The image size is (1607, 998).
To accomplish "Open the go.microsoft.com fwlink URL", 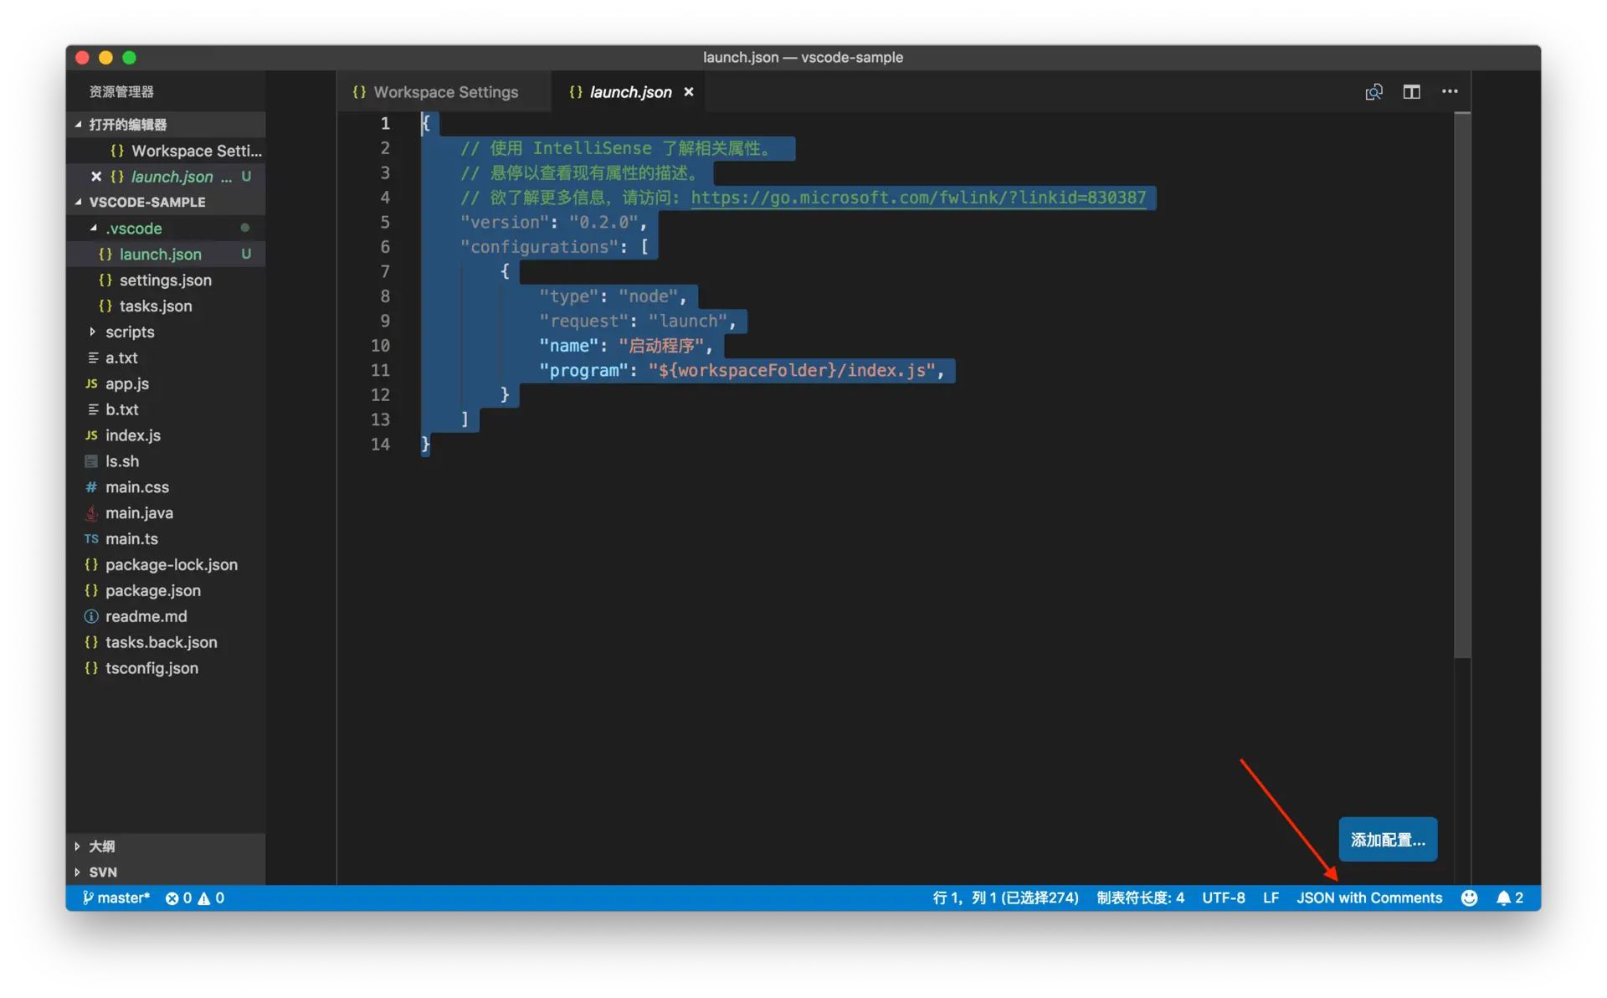I will tap(918, 198).
